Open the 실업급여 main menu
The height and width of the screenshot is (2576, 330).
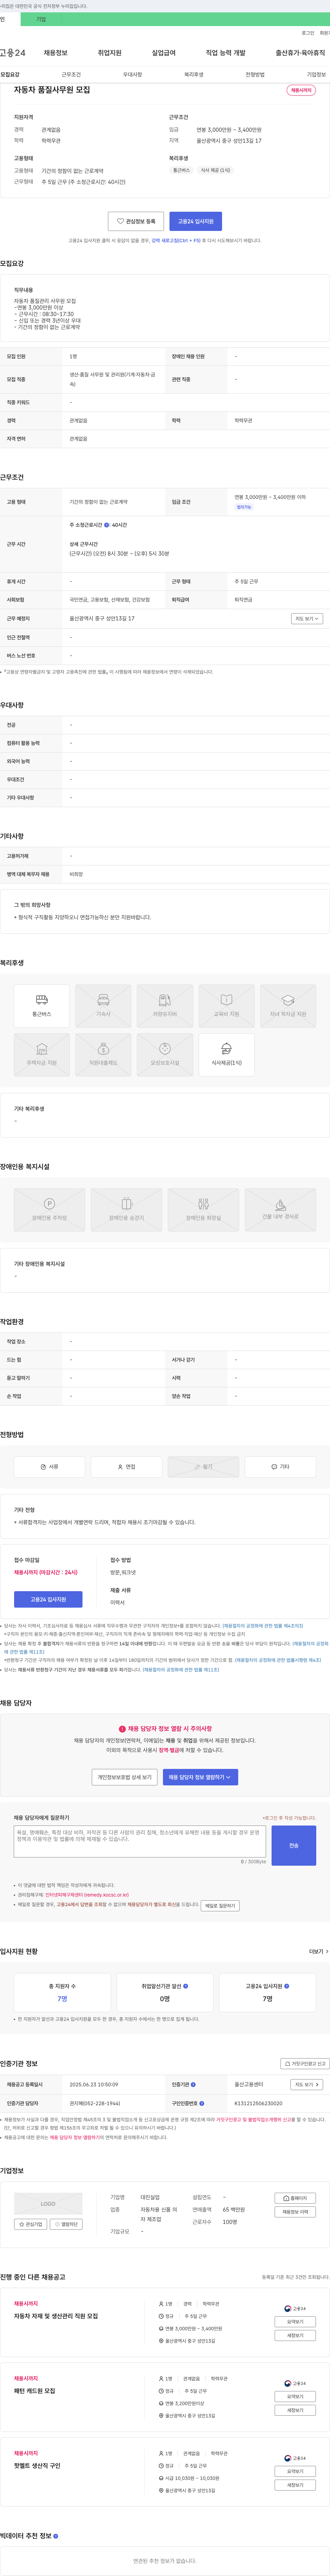164,53
